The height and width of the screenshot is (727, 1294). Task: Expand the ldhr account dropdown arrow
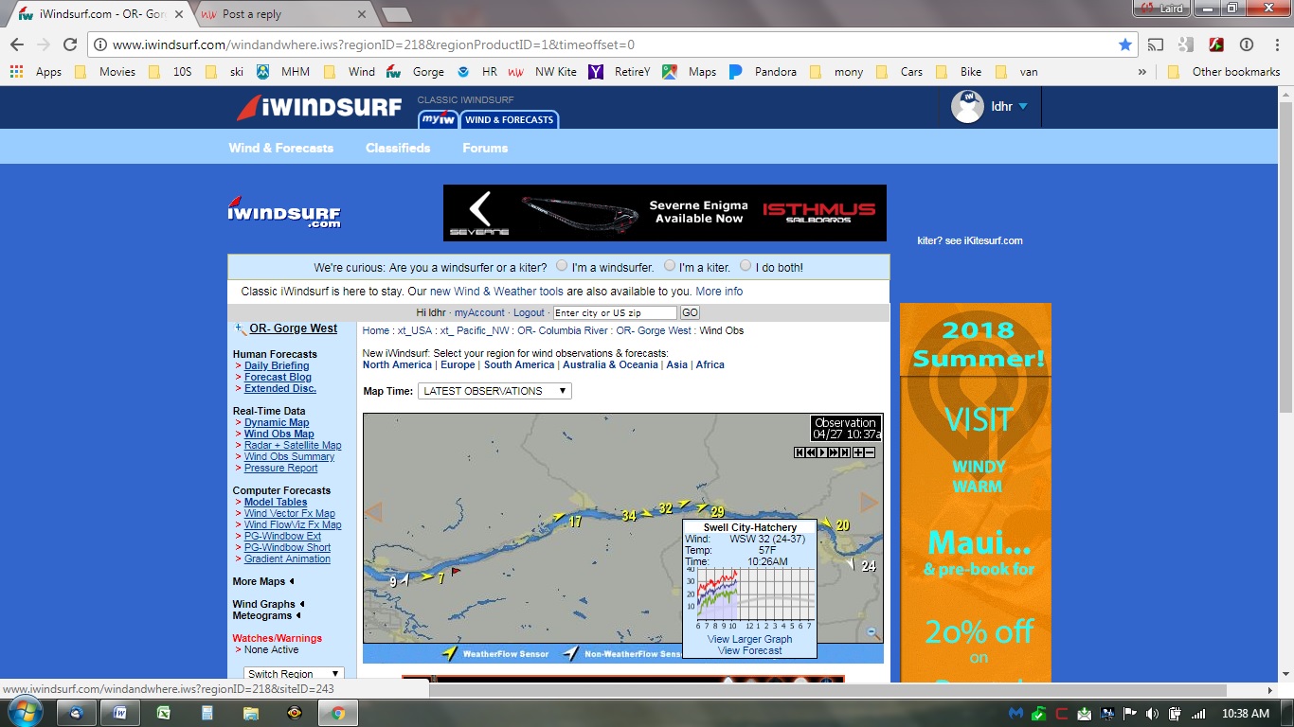click(1023, 107)
